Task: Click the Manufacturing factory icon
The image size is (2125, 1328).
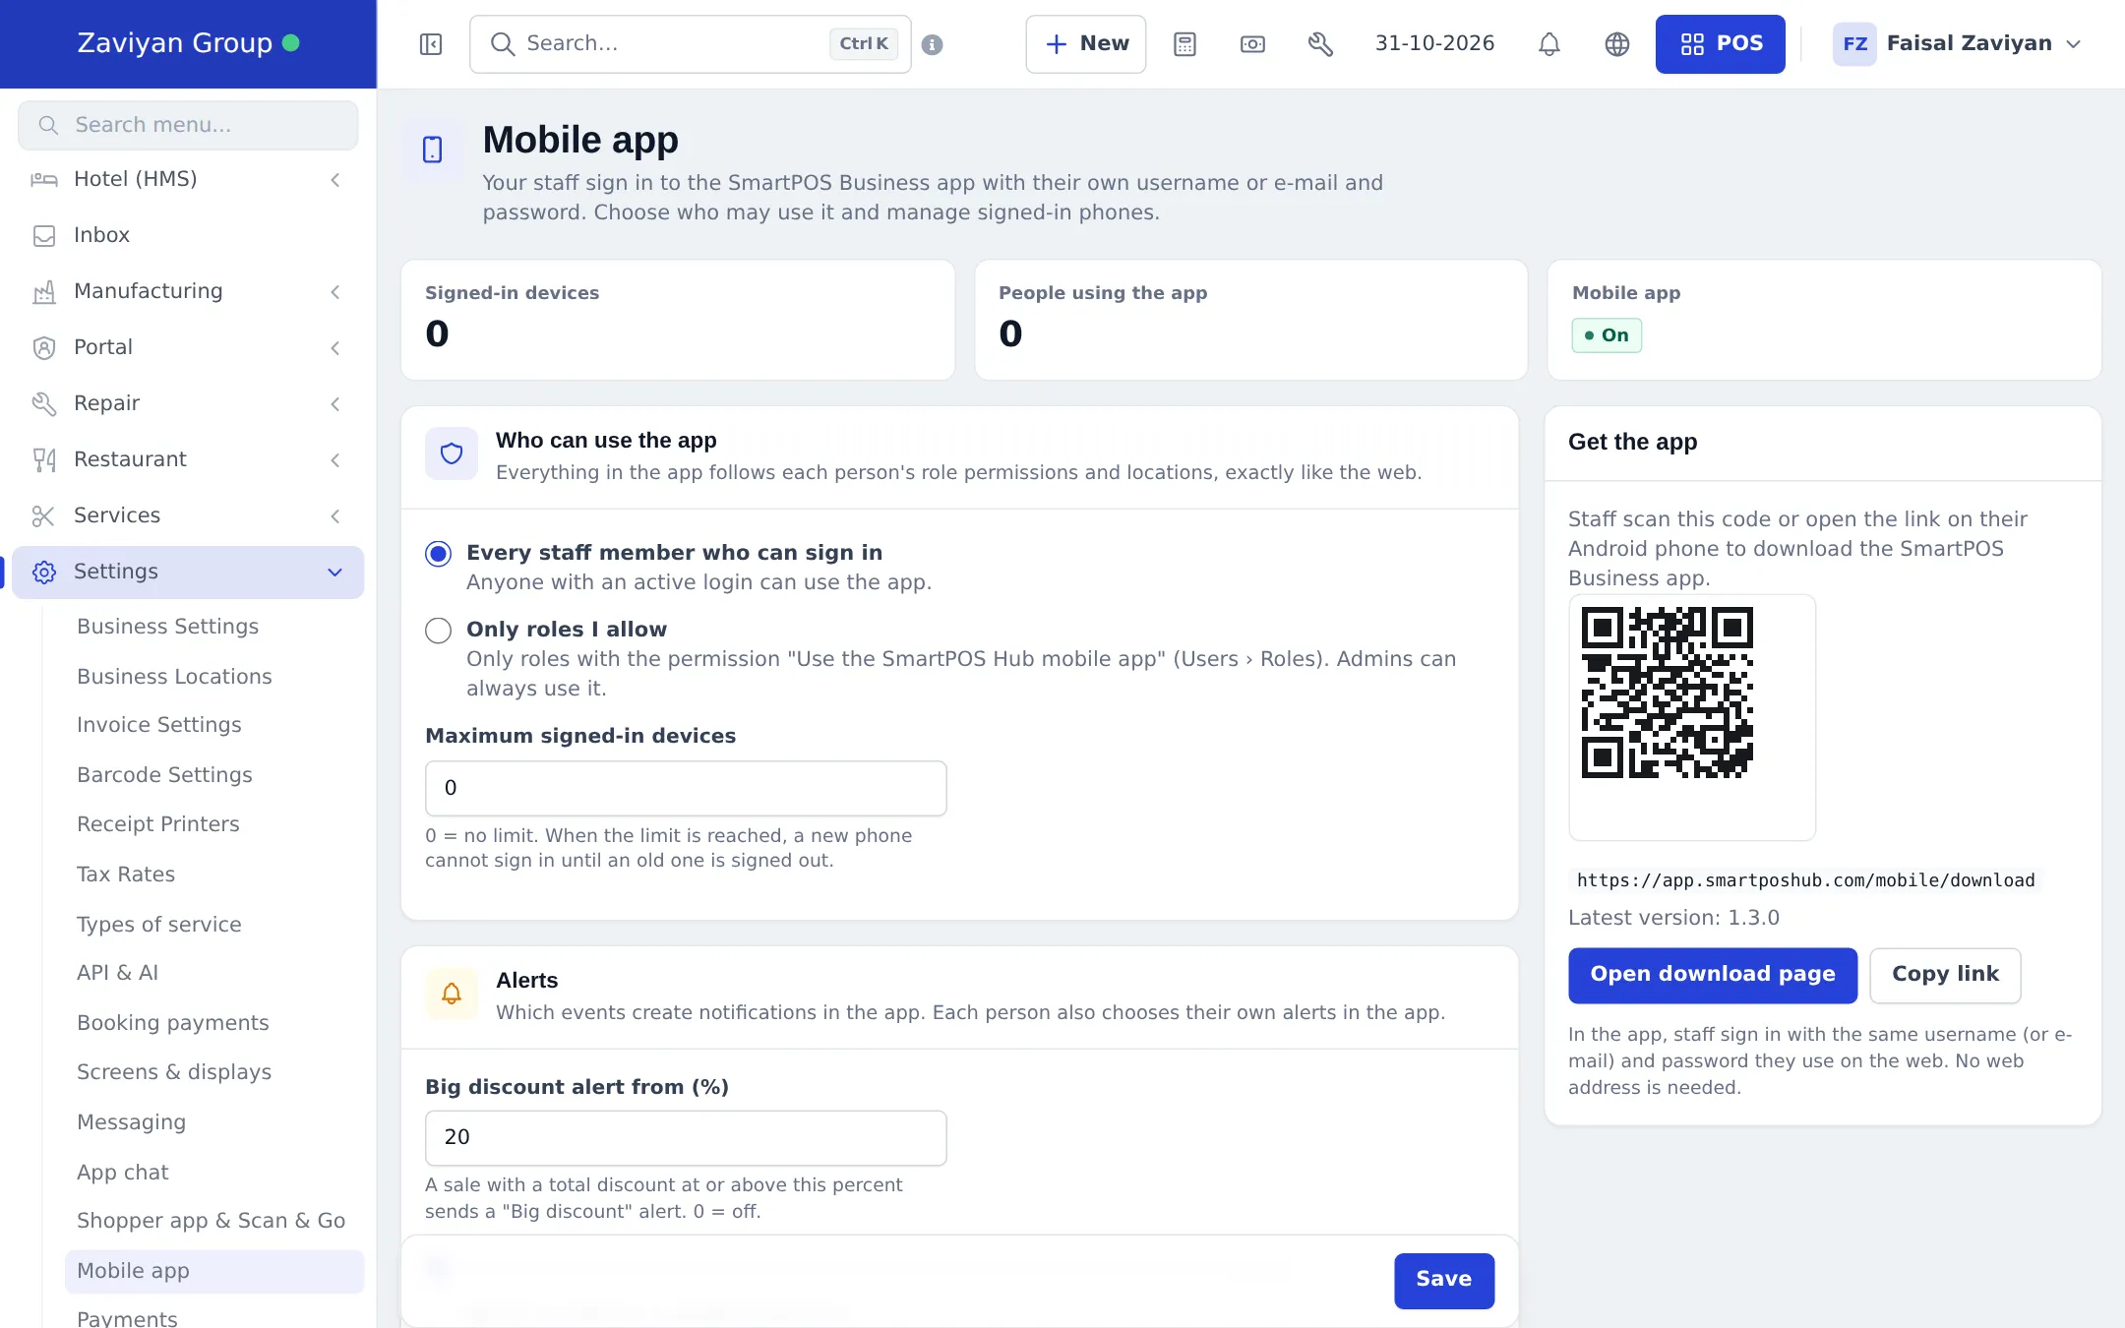Action: tap(44, 291)
